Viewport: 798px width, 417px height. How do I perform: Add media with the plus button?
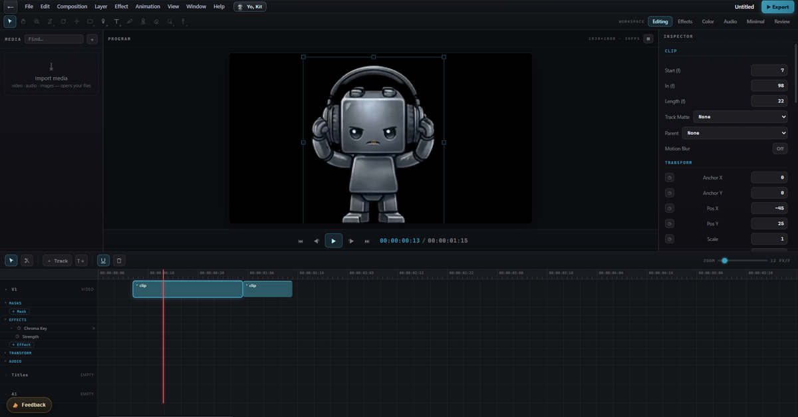(x=92, y=39)
